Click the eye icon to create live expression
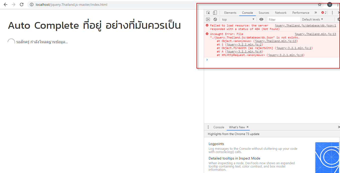Image resolution: width=340 pixels, height=173 pixels. [261, 19]
